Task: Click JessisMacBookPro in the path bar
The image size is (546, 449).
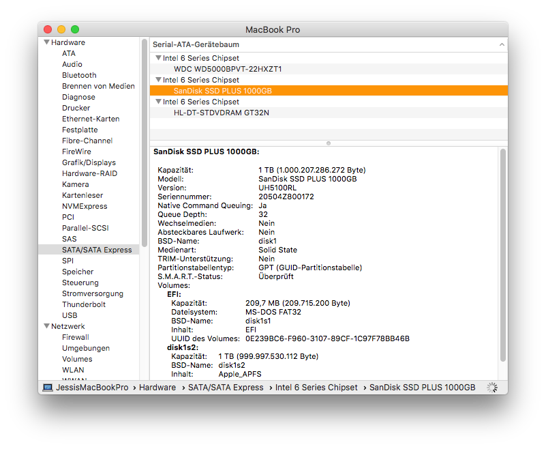Action: coord(92,388)
